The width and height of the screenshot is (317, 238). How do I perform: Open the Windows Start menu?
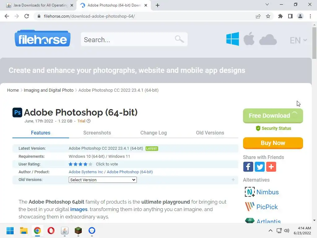coord(10,231)
